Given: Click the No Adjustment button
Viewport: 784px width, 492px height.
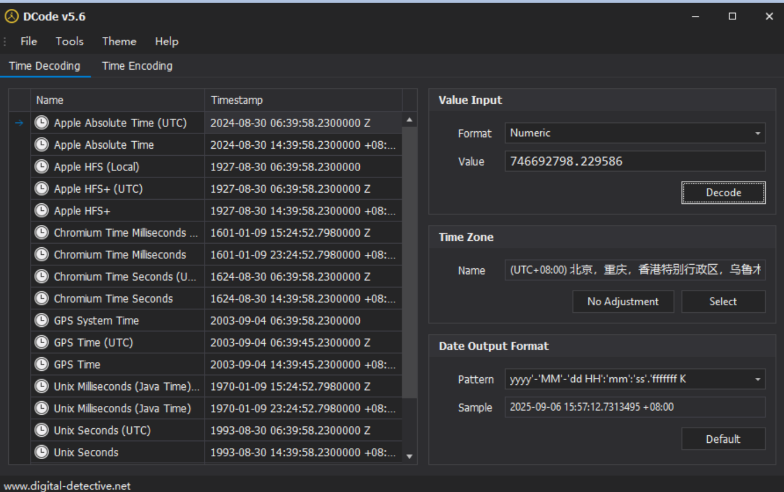Looking at the screenshot, I should point(623,302).
